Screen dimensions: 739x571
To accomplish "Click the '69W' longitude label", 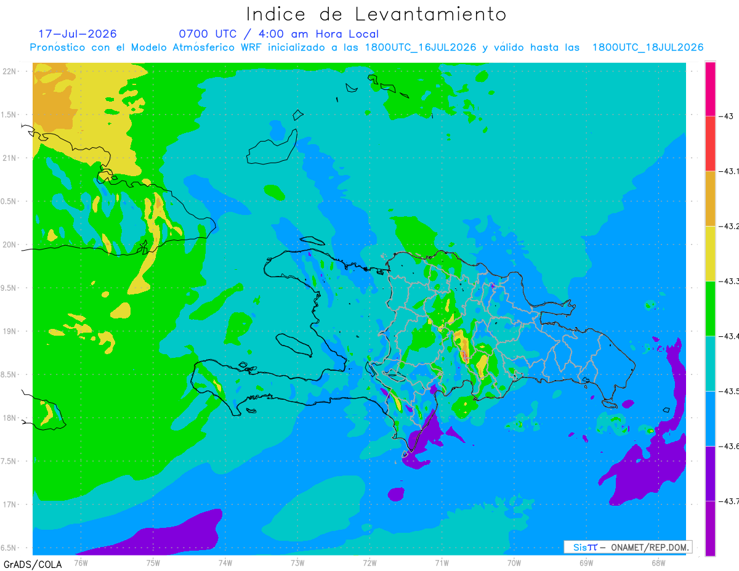I will coord(586,562).
